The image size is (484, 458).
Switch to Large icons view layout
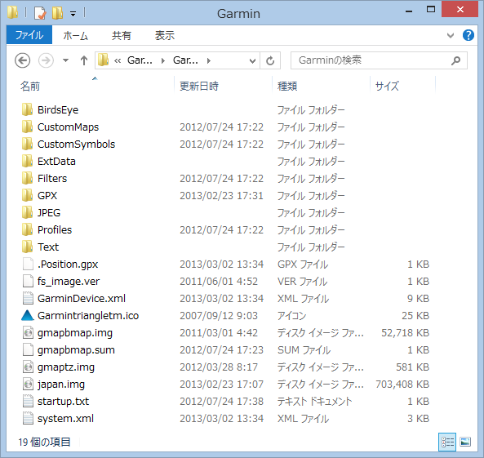tap(465, 442)
